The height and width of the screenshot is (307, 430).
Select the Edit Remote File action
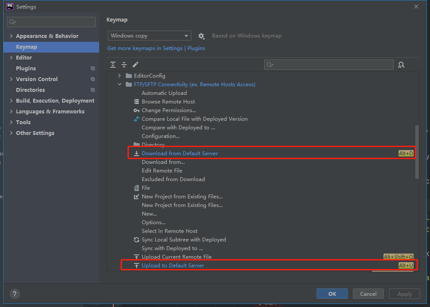coord(162,171)
